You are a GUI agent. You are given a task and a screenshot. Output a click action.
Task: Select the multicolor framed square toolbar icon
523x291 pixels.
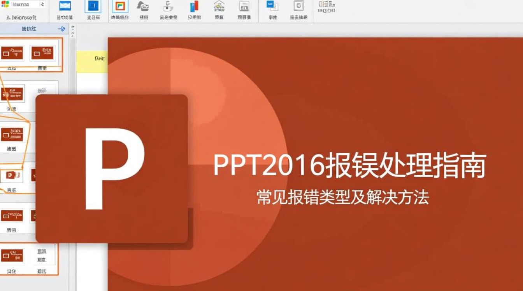(x=120, y=6)
